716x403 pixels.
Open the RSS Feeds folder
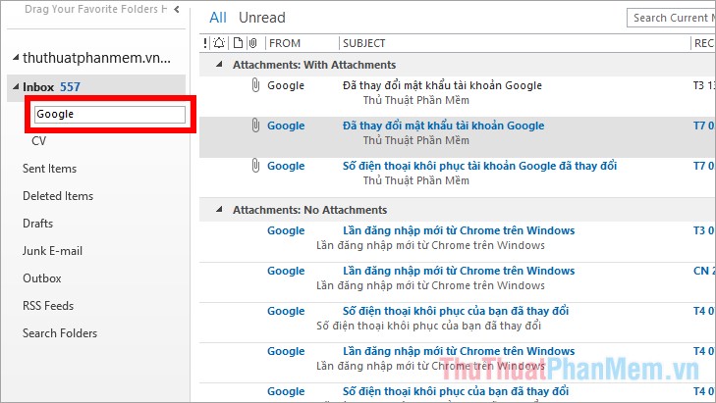pos(48,306)
